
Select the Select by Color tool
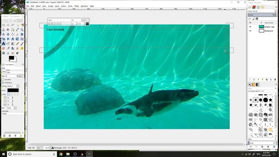tap(22, 25)
